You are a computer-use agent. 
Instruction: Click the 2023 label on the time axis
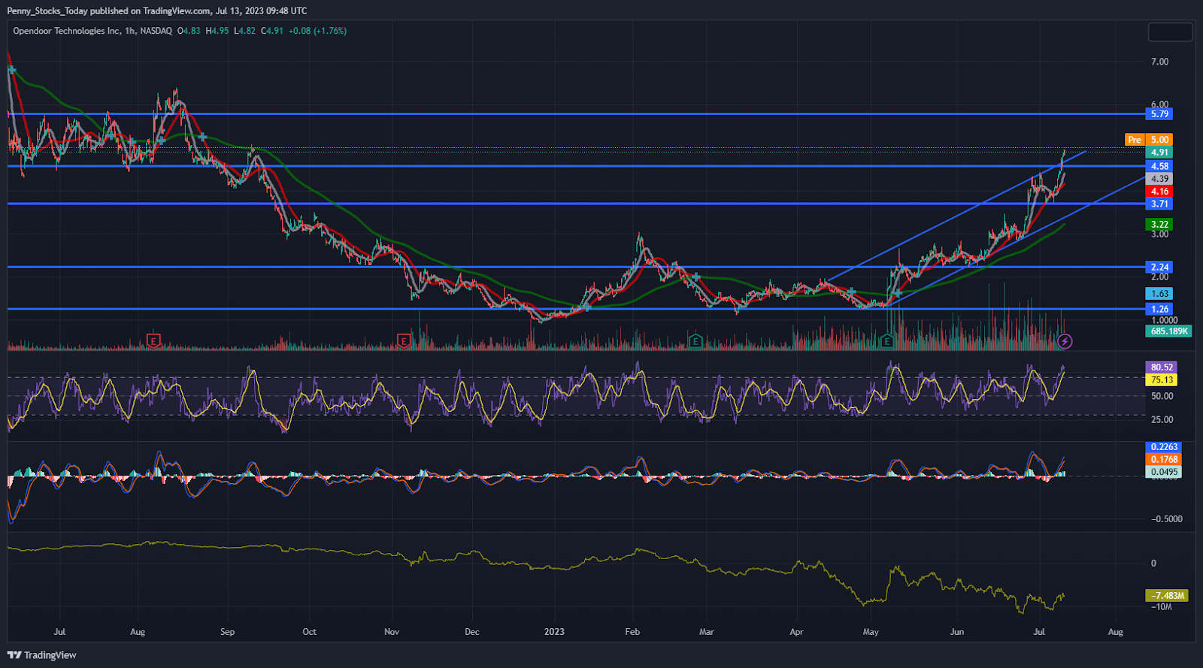tap(554, 632)
